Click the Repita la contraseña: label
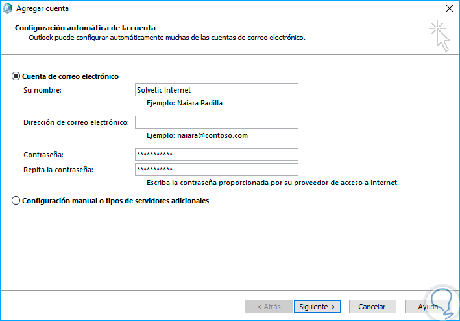The height and width of the screenshot is (321, 460). coord(58,170)
